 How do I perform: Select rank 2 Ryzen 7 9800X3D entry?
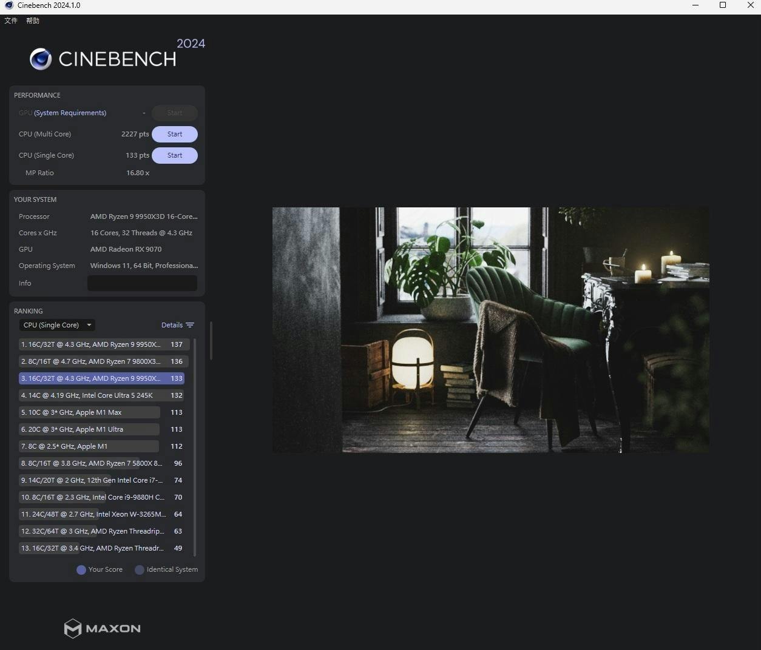pyautogui.click(x=104, y=361)
